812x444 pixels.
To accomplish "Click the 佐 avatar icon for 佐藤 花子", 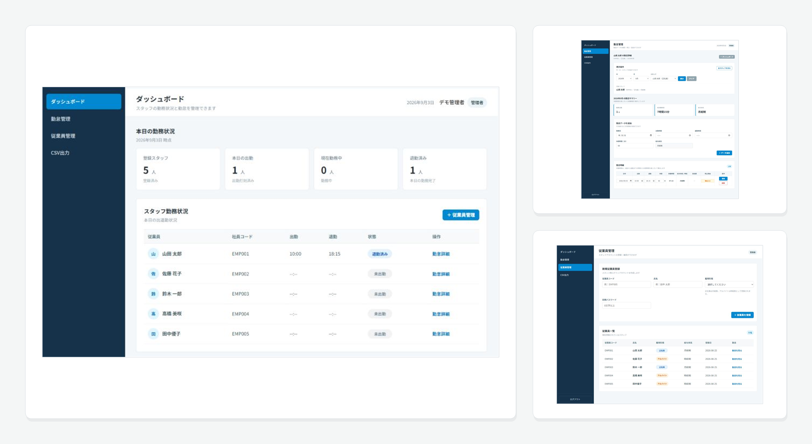I will click(153, 274).
